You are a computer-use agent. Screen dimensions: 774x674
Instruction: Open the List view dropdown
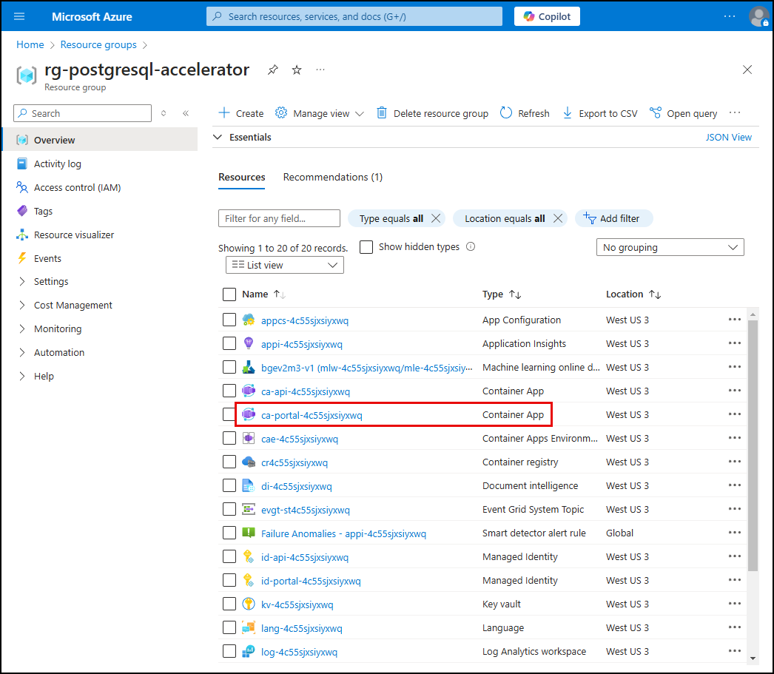[x=284, y=265]
